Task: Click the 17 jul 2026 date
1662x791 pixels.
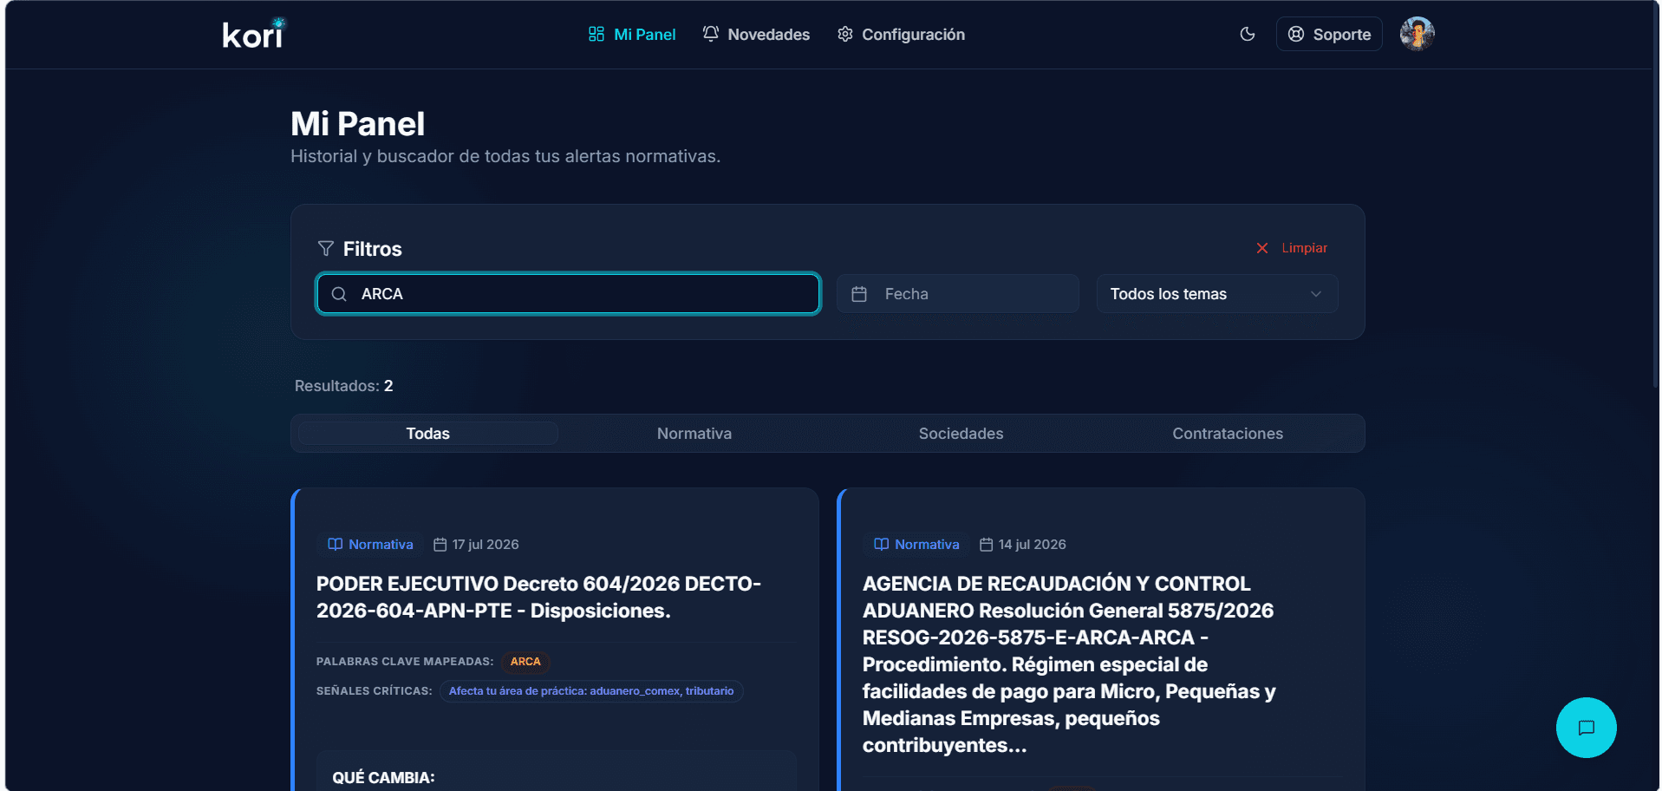Action: tap(476, 545)
